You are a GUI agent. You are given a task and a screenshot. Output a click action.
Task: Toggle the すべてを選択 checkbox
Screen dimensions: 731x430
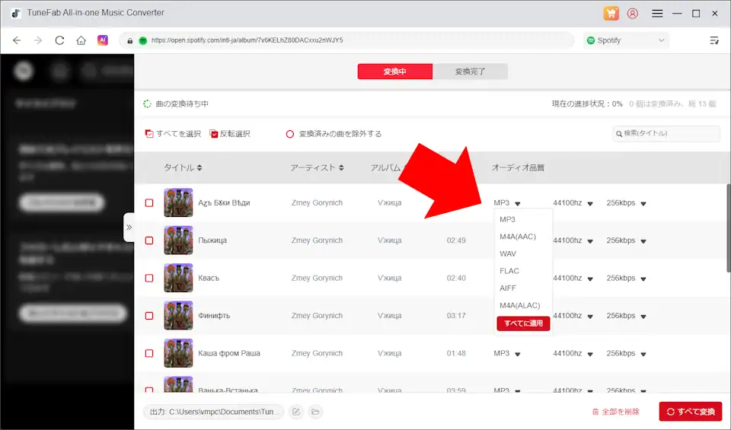click(149, 134)
